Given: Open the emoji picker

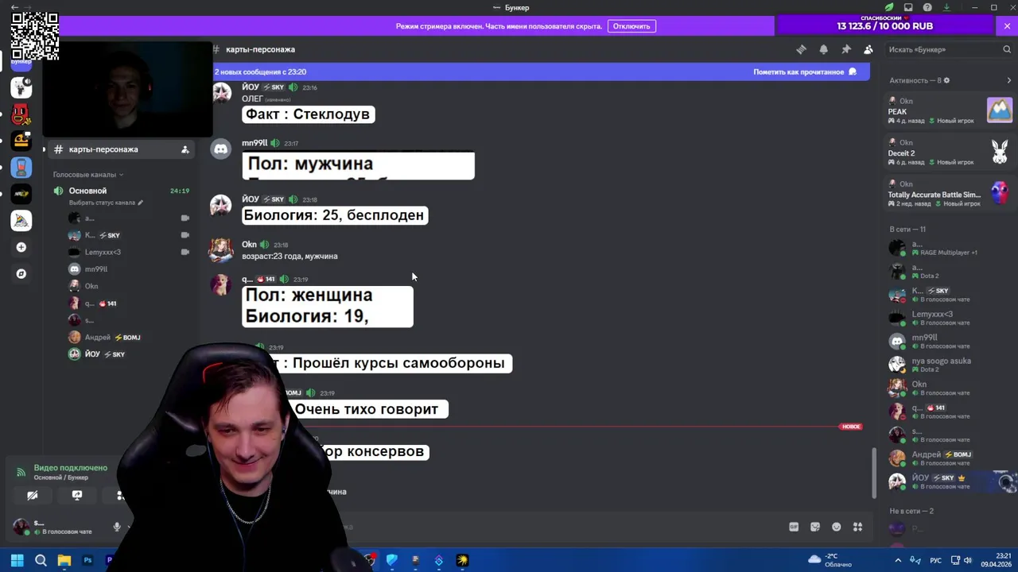Looking at the screenshot, I should click(837, 527).
